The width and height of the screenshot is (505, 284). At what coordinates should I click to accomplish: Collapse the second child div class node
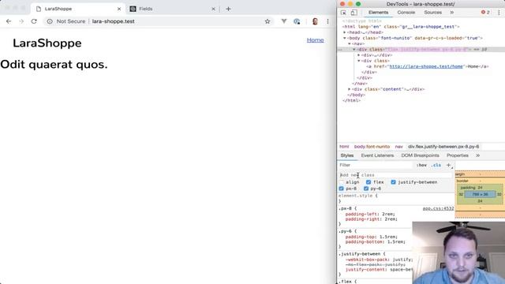pos(359,61)
